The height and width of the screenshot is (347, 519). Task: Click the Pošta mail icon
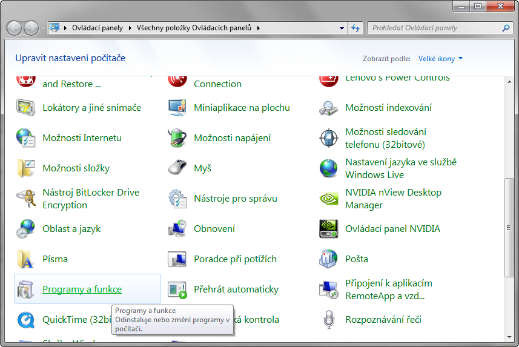click(x=328, y=259)
